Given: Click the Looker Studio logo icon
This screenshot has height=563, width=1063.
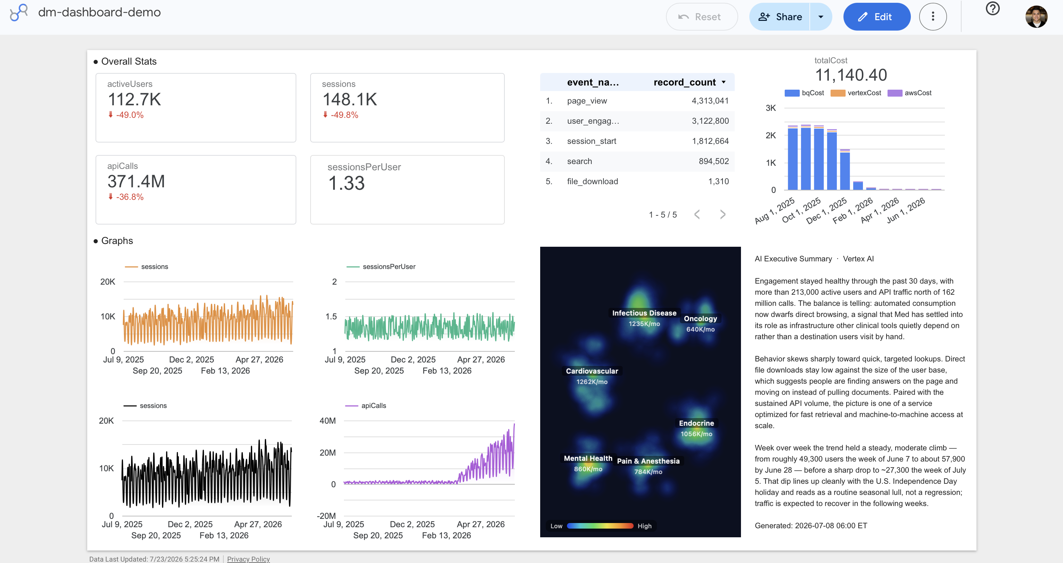Looking at the screenshot, I should tap(18, 13).
